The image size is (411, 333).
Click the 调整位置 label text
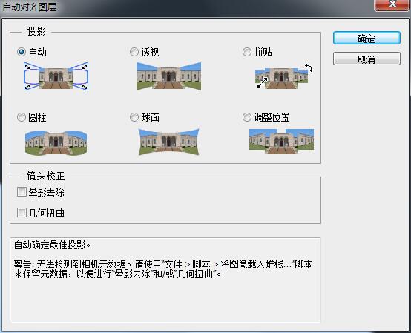(272, 117)
